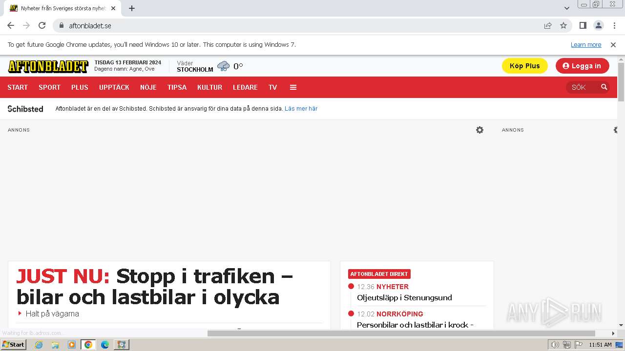Click the Schibsted logo
625x351 pixels.
point(25,109)
